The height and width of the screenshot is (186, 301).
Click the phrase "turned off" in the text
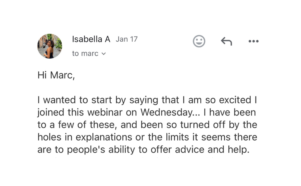click(203, 125)
